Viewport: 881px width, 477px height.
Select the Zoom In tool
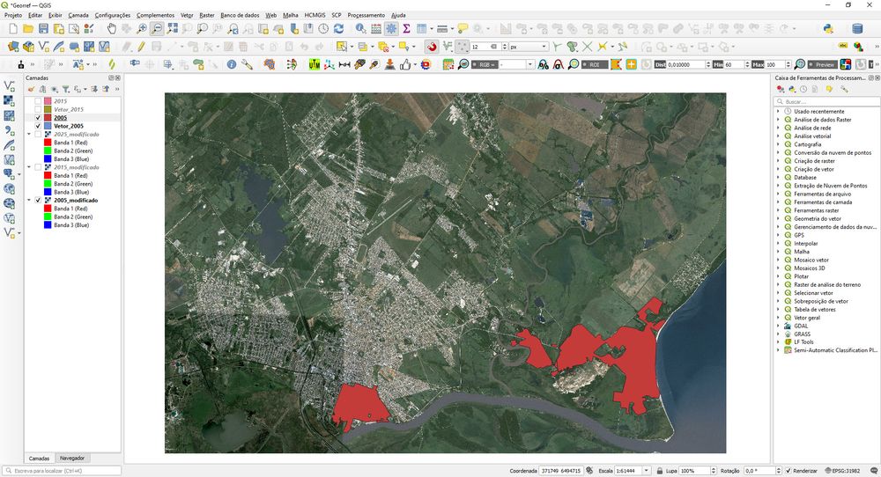[142, 29]
